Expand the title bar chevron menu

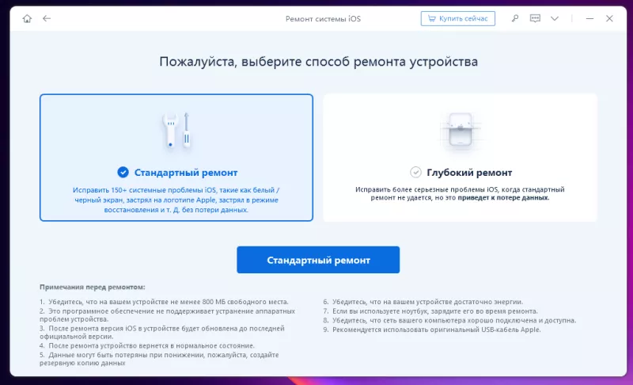tap(555, 18)
